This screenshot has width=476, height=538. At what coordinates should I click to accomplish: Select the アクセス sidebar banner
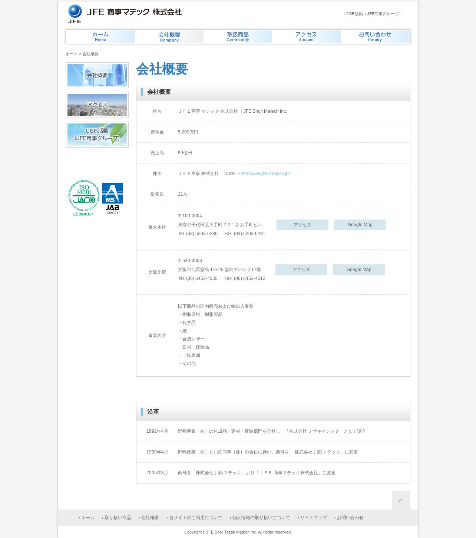pyautogui.click(x=97, y=105)
